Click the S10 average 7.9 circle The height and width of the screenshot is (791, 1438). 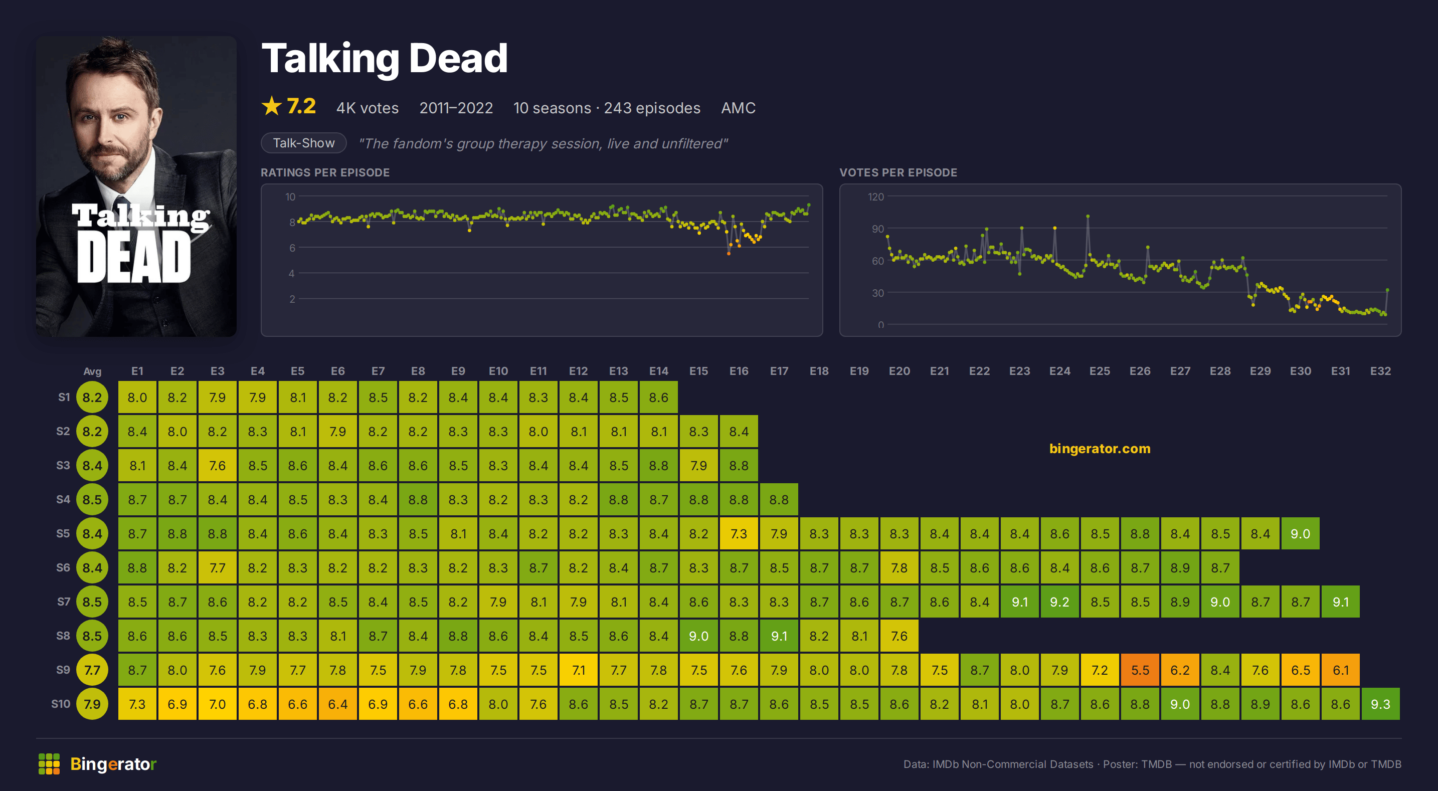click(92, 704)
